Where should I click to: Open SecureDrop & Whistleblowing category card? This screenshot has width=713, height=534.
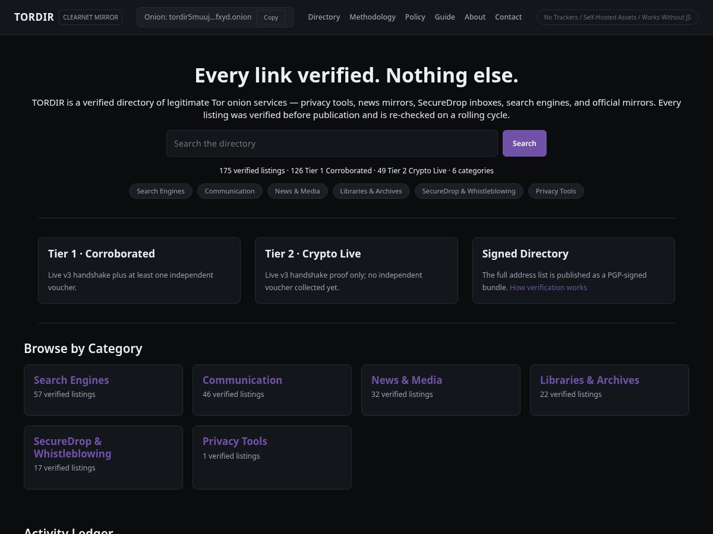coord(103,457)
